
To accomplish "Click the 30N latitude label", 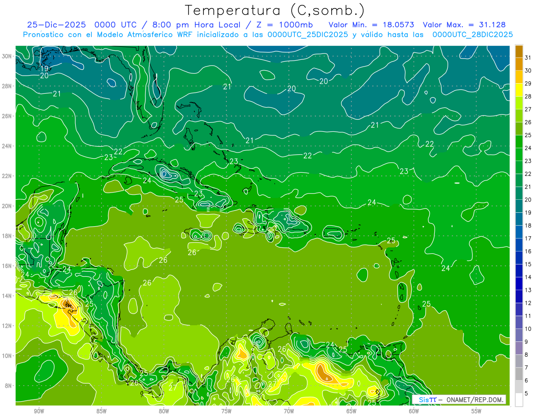I will point(8,56).
